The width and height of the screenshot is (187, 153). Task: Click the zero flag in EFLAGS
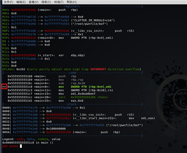(x=68, y=70)
